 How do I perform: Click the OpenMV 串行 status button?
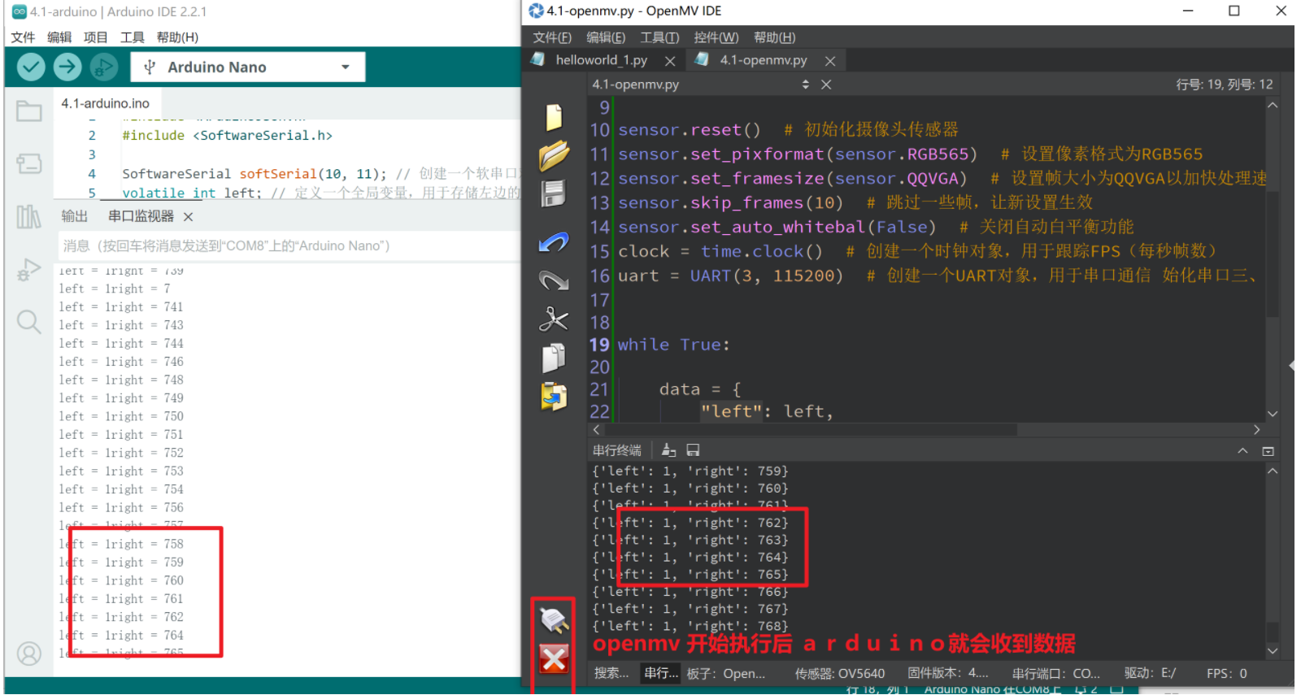661,673
